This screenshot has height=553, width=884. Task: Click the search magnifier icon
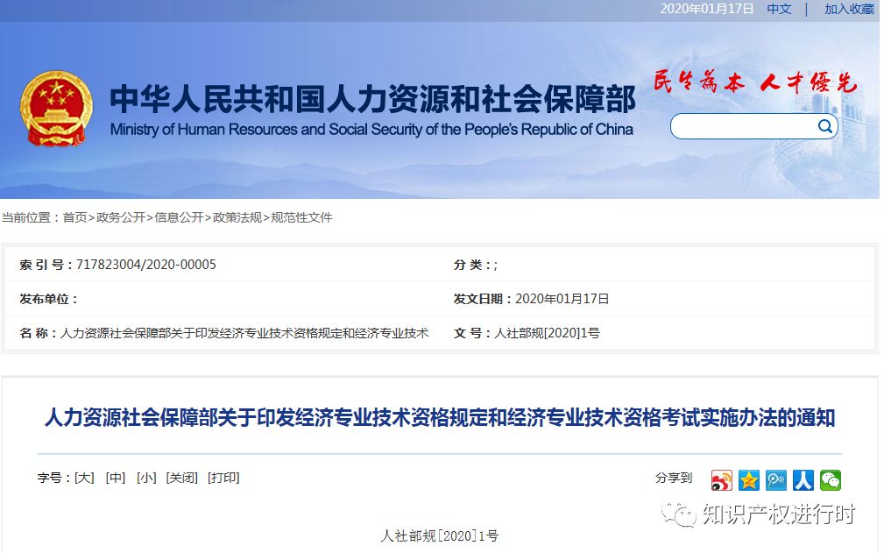(x=824, y=126)
